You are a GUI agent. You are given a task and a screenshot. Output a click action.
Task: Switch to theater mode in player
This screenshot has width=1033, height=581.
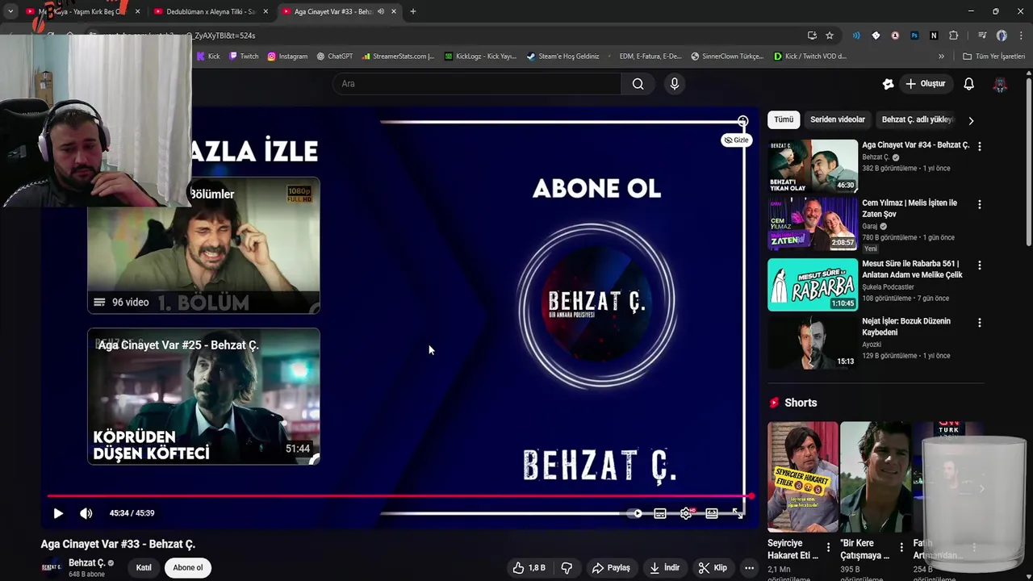[712, 513]
